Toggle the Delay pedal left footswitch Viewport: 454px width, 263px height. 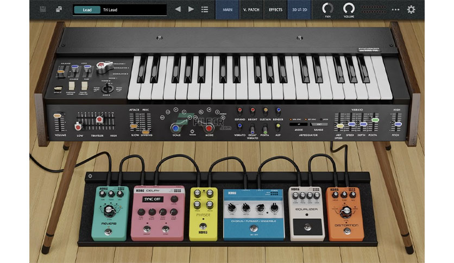pyautogui.click(x=147, y=229)
